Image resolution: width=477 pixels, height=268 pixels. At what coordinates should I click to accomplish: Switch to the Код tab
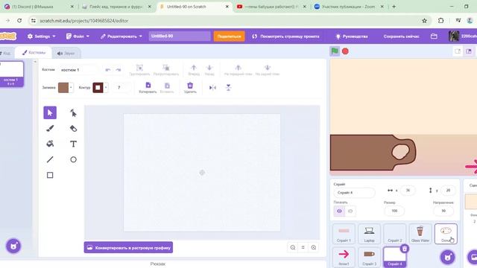tap(6, 53)
